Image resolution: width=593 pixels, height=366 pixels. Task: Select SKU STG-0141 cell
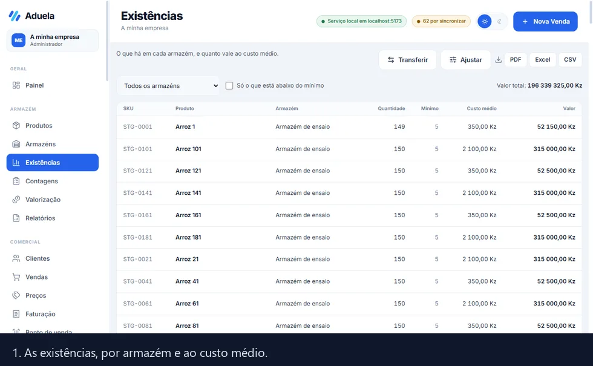pyautogui.click(x=138, y=193)
